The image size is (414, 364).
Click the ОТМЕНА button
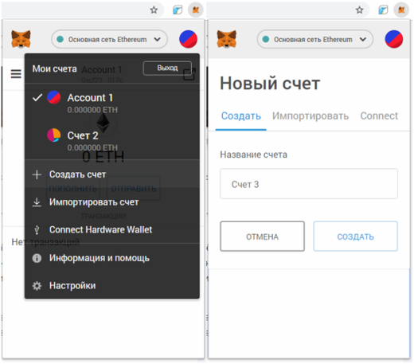tap(262, 237)
